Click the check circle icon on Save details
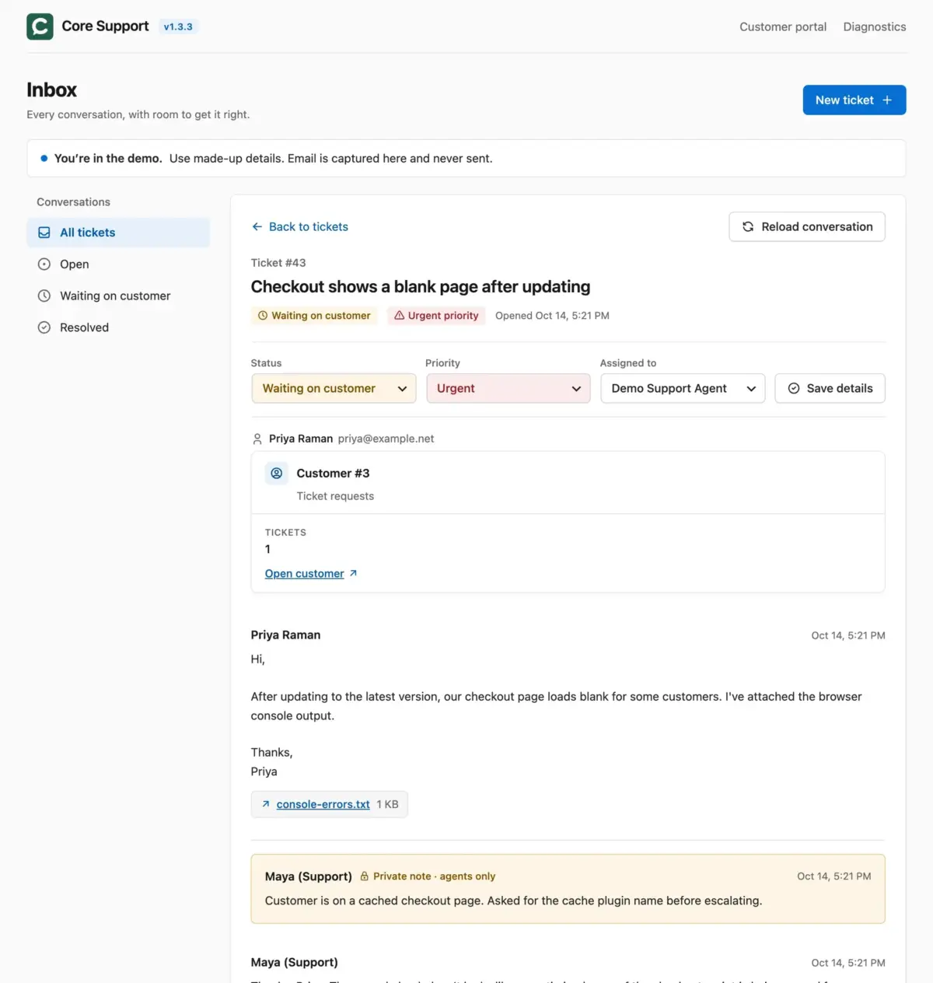This screenshot has width=933, height=983. click(x=794, y=389)
